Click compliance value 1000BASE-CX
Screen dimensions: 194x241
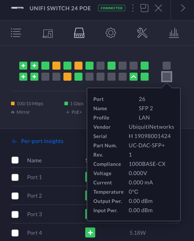[x=147, y=164]
